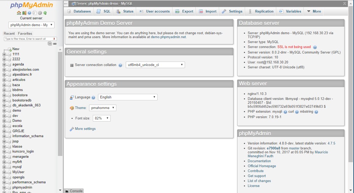354x193 pixels.
Task: Open the demo.phpmyadmin.net link
Action: pos(168,37)
